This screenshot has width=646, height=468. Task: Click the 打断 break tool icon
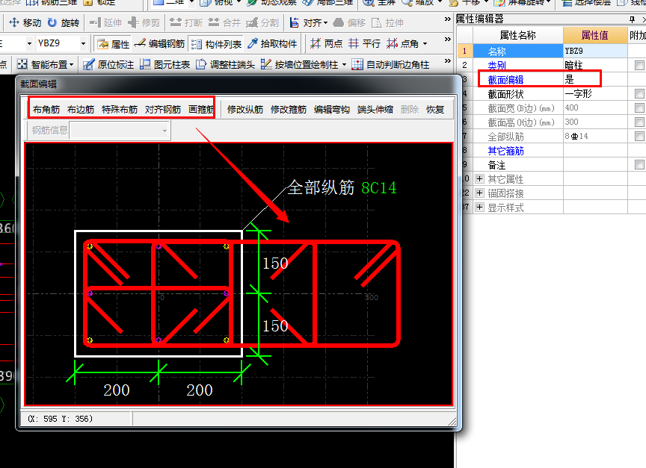pos(176,22)
